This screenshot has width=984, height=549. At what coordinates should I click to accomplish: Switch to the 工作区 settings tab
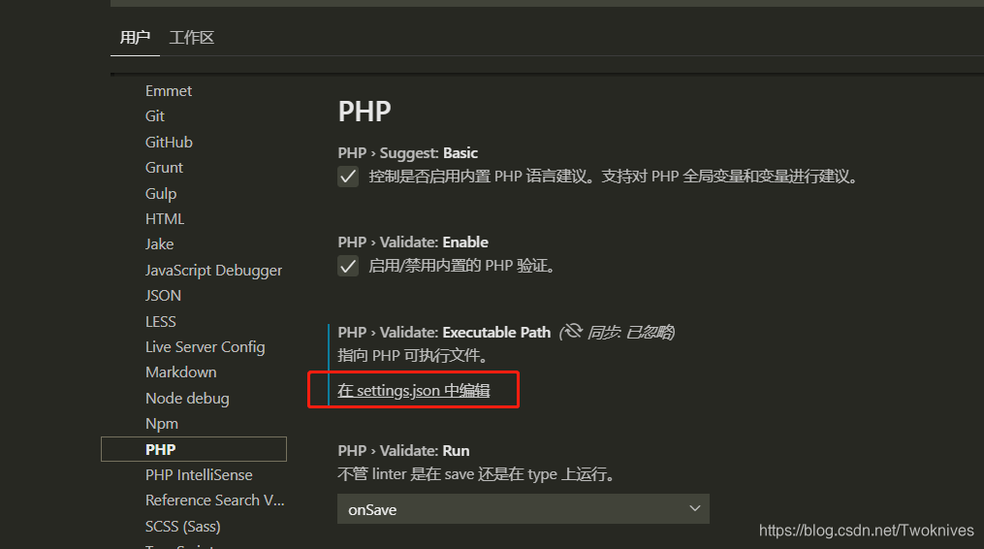tap(191, 38)
